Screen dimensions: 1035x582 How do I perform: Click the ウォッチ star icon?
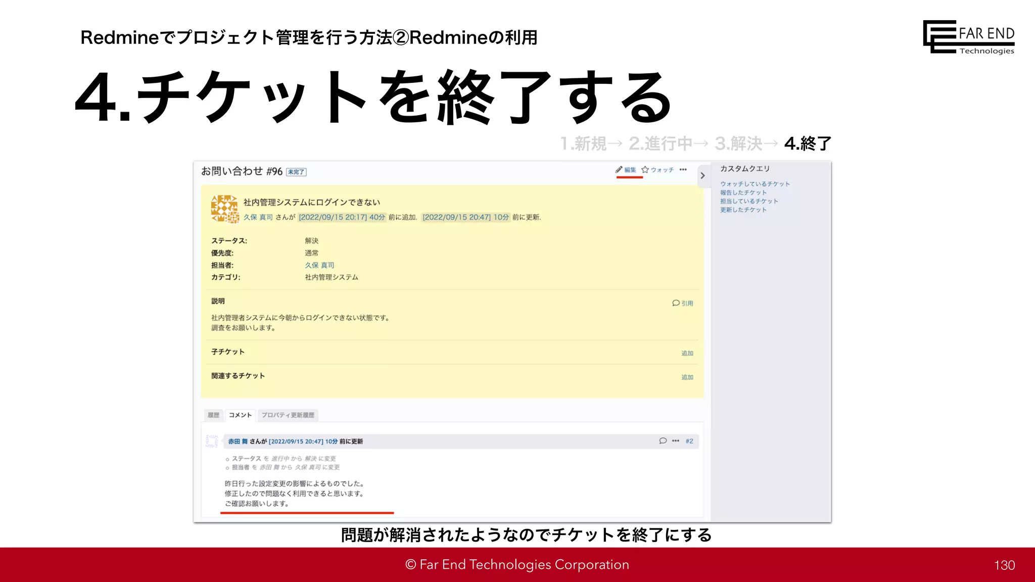[x=645, y=170]
